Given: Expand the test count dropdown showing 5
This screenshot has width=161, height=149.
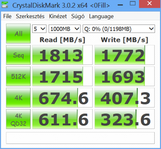Looking at the screenshot, I should click(39, 29).
